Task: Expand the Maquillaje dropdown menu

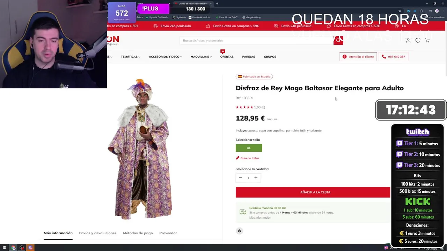Action: click(x=201, y=56)
